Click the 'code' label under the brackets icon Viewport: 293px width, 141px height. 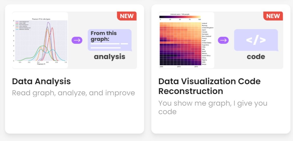[256, 57]
